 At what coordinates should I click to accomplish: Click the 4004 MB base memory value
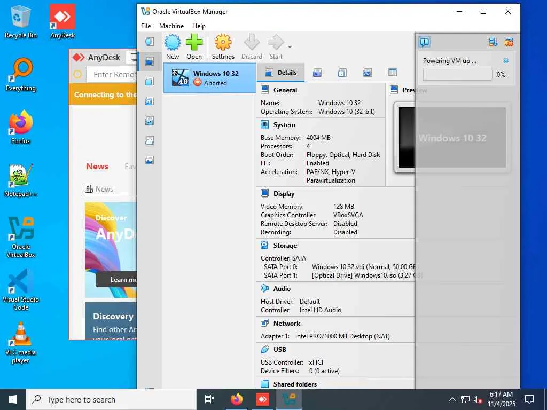coord(318,137)
